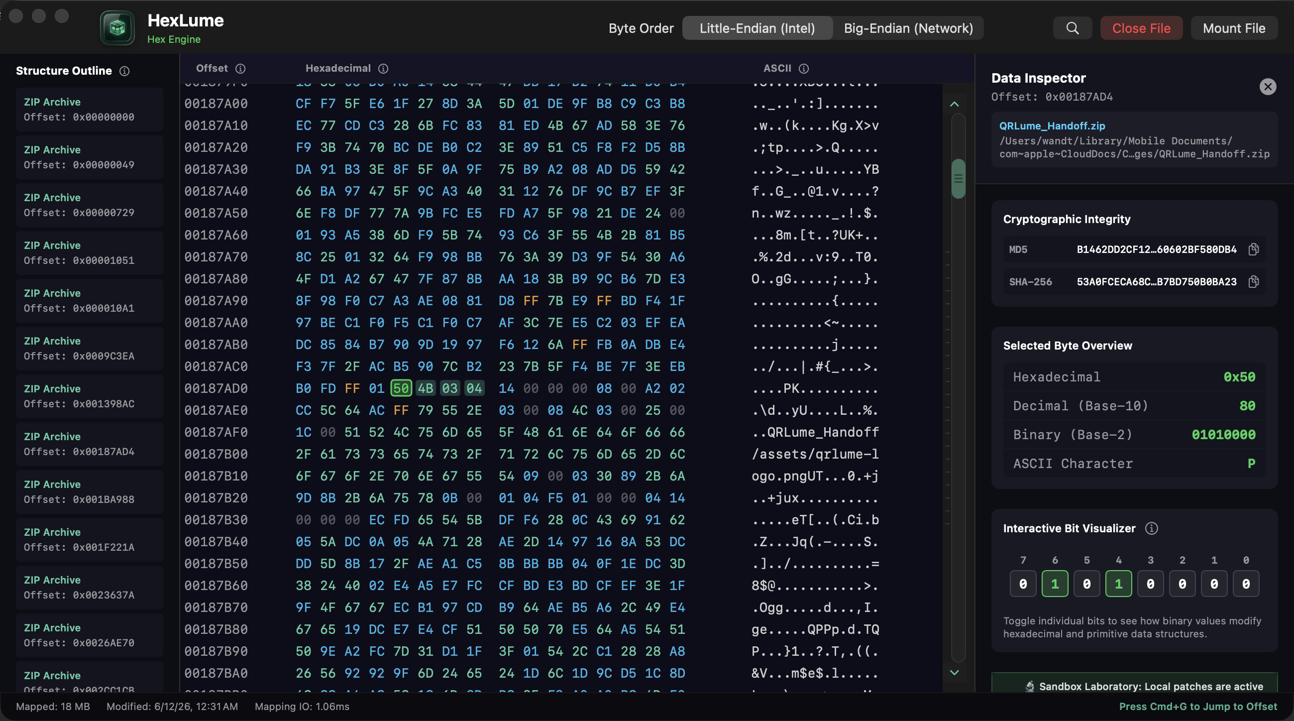Click the offset label 00187B80

click(x=216, y=629)
